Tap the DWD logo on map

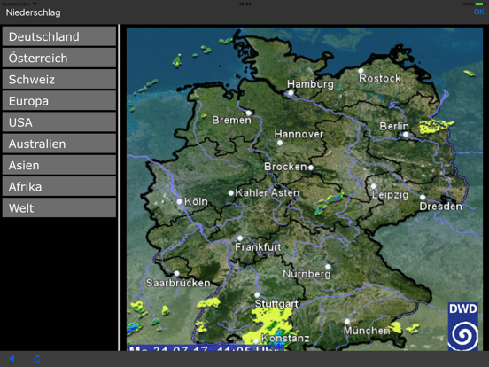[x=462, y=326]
